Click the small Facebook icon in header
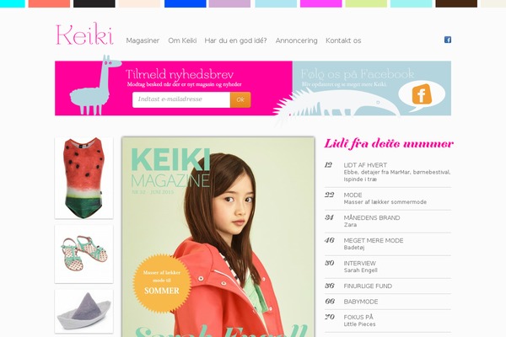506x337 pixels. 448,40
